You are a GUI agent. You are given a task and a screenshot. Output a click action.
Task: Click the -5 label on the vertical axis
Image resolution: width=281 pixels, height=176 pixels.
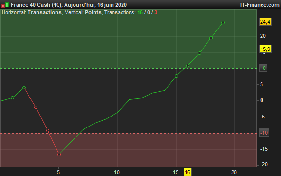tap(262, 117)
